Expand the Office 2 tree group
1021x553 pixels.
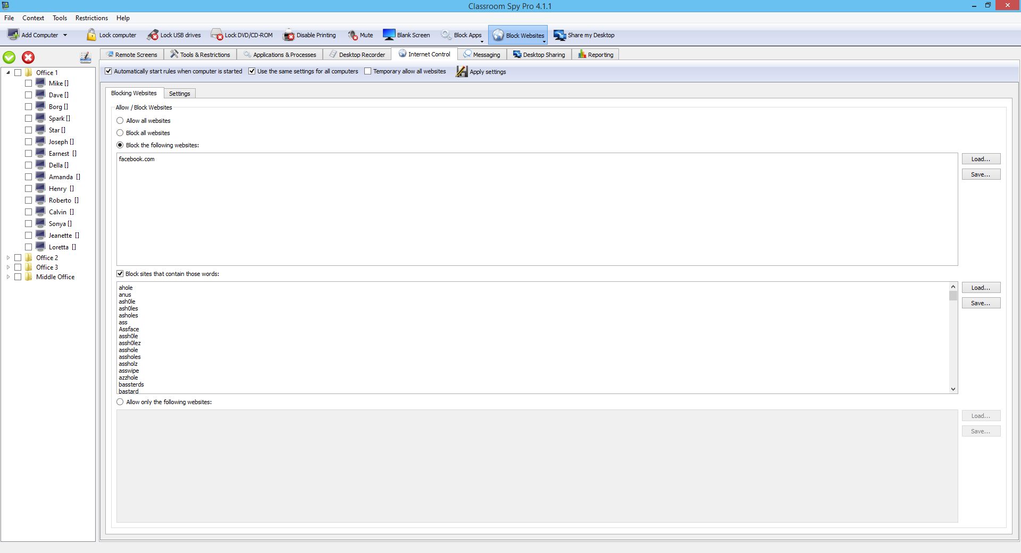coord(8,258)
